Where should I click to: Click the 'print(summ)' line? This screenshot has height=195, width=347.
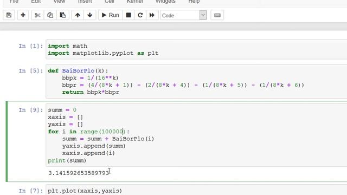click(67, 160)
